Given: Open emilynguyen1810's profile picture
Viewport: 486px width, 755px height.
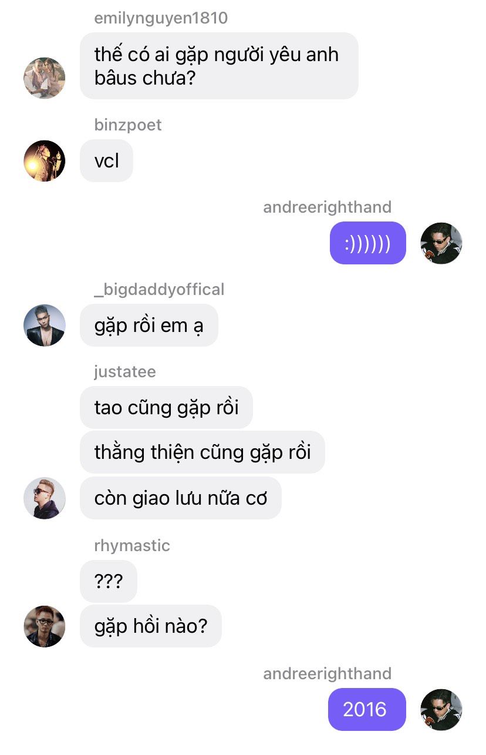Looking at the screenshot, I should (x=44, y=78).
